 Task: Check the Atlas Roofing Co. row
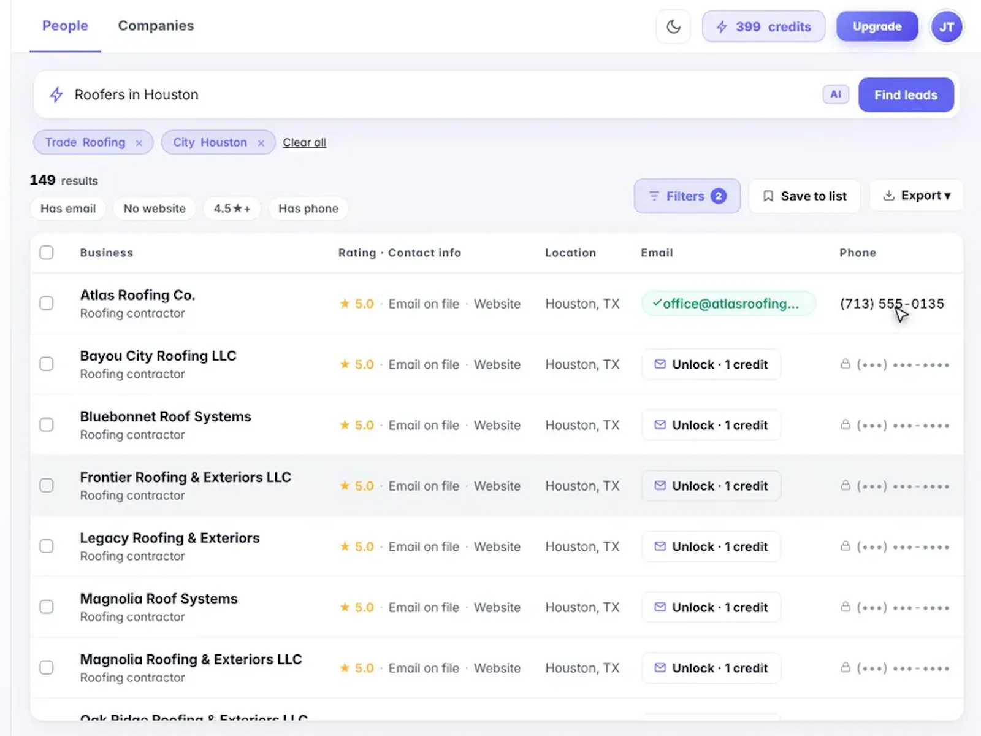(x=47, y=303)
